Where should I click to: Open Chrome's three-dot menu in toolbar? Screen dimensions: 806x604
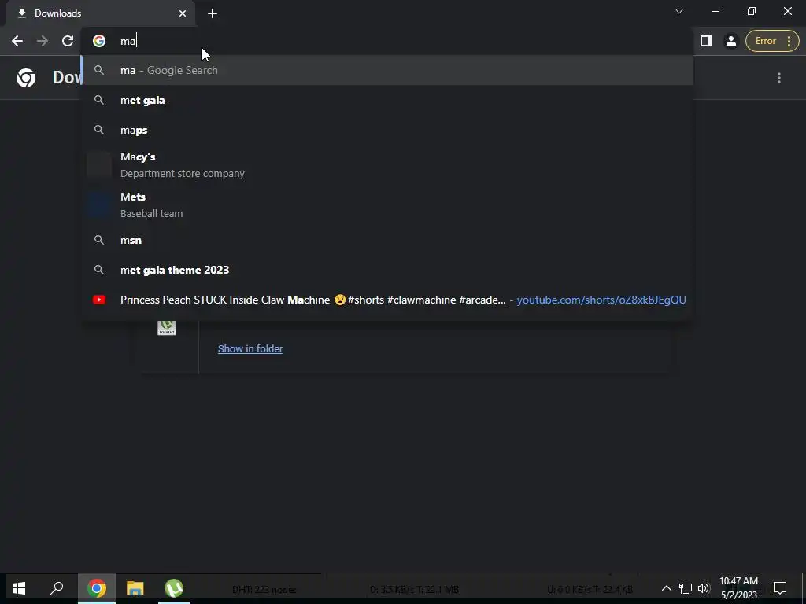click(789, 41)
